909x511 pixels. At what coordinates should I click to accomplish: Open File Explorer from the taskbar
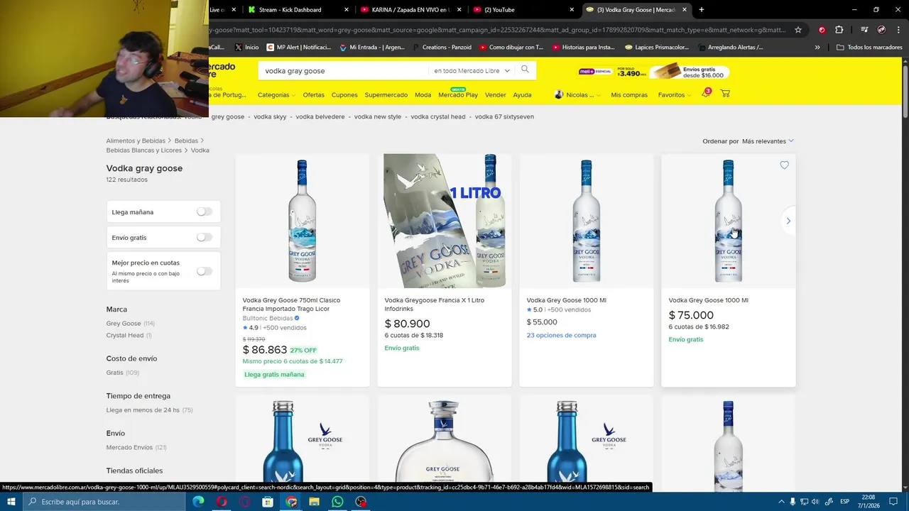[314, 502]
